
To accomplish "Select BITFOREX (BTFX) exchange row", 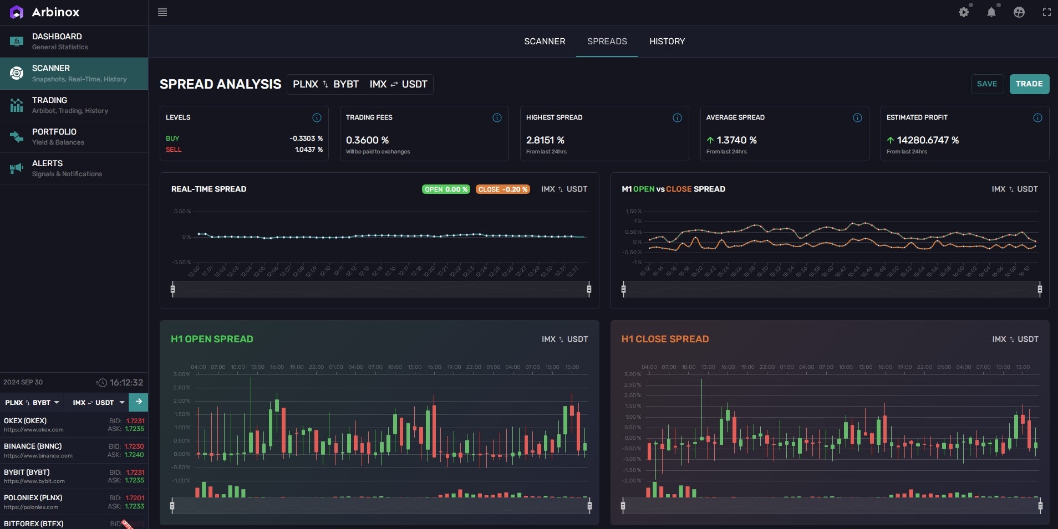I will pos(74,522).
